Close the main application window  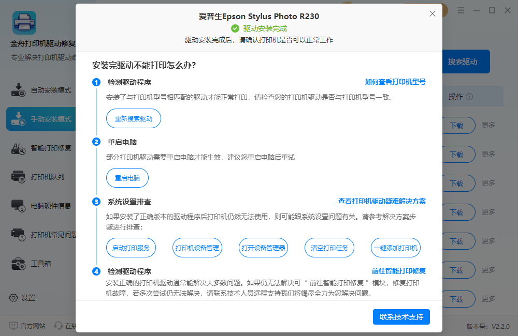[508, 10]
